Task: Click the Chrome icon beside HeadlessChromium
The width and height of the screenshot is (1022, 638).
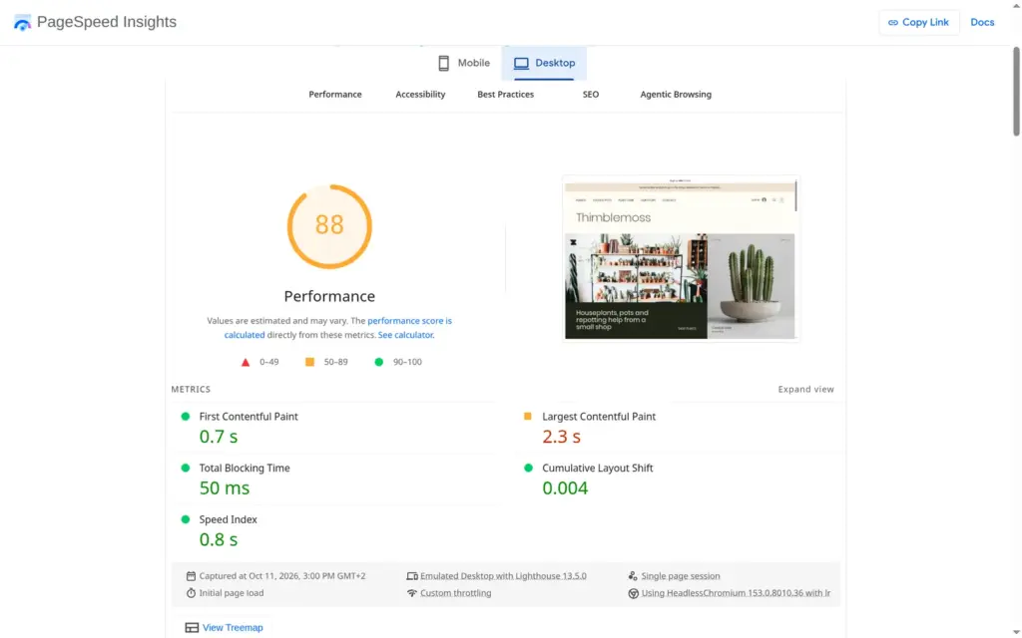Action: [x=633, y=593]
